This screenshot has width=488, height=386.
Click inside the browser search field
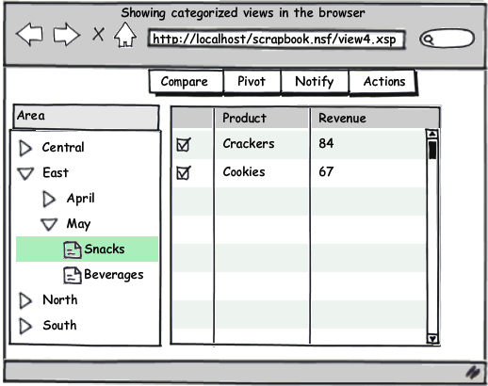pos(447,39)
